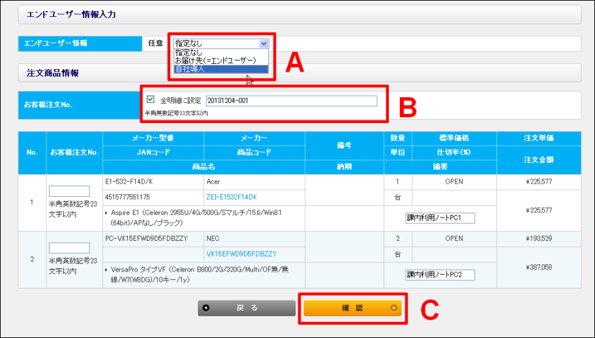Open product code link ZEI-E1532F14DK

(x=231, y=197)
